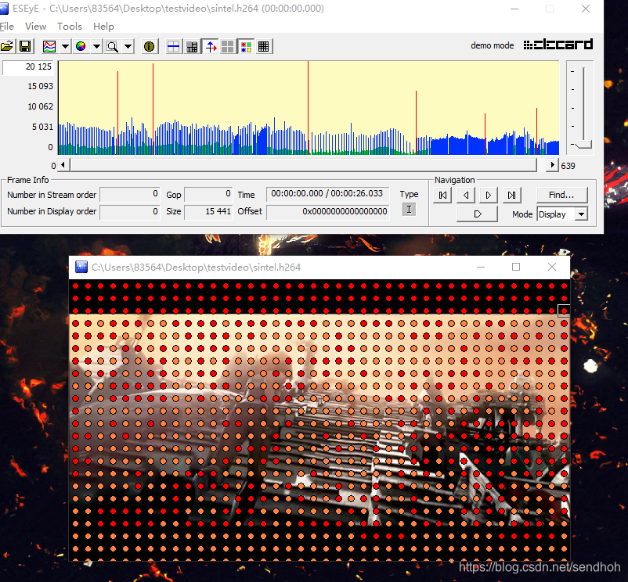The image size is (628, 582).
Task: Click the 10 062 axis label
Action: coord(40,106)
